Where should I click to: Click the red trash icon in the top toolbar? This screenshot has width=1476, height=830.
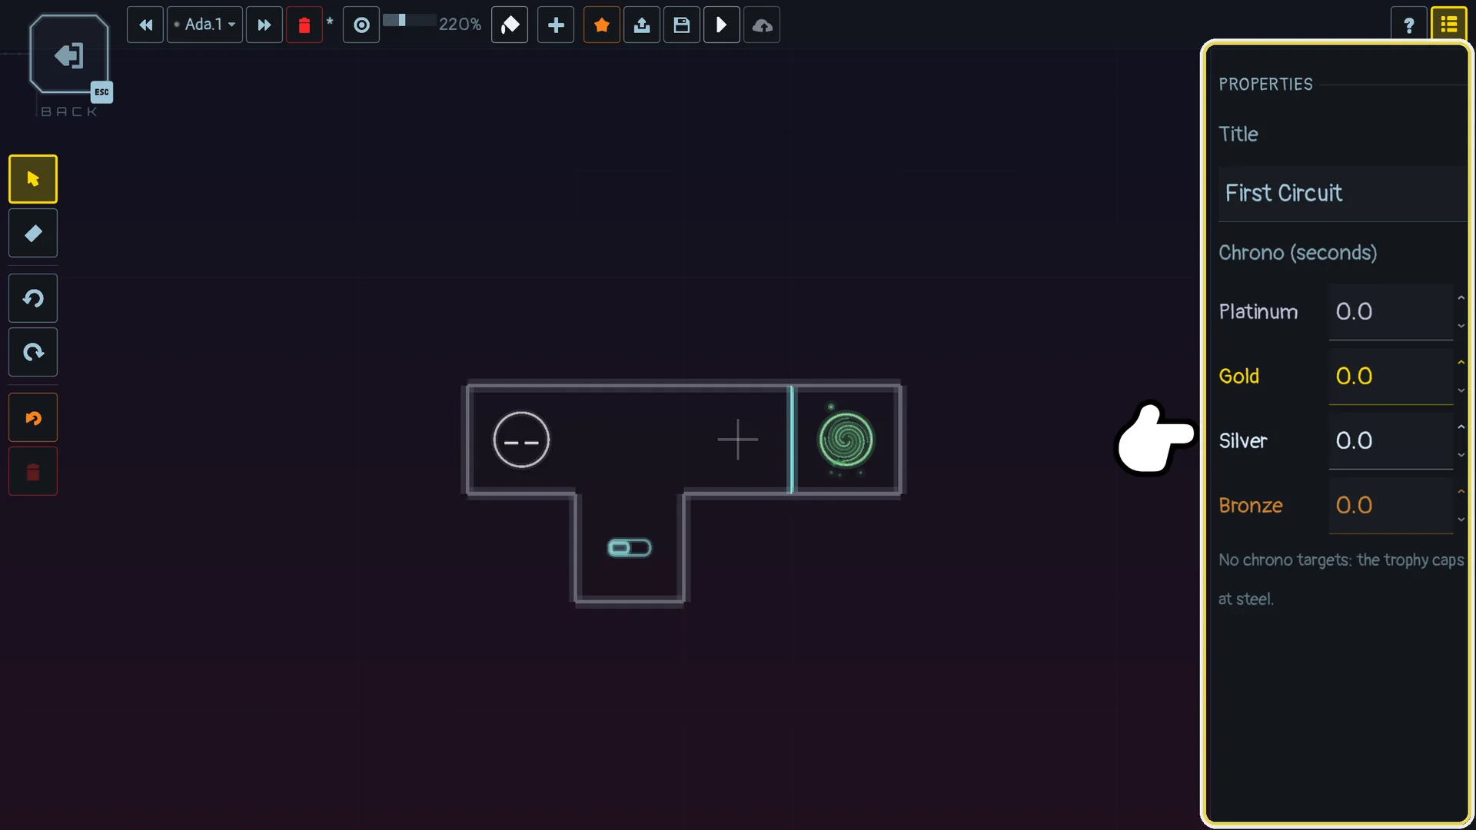tap(304, 25)
